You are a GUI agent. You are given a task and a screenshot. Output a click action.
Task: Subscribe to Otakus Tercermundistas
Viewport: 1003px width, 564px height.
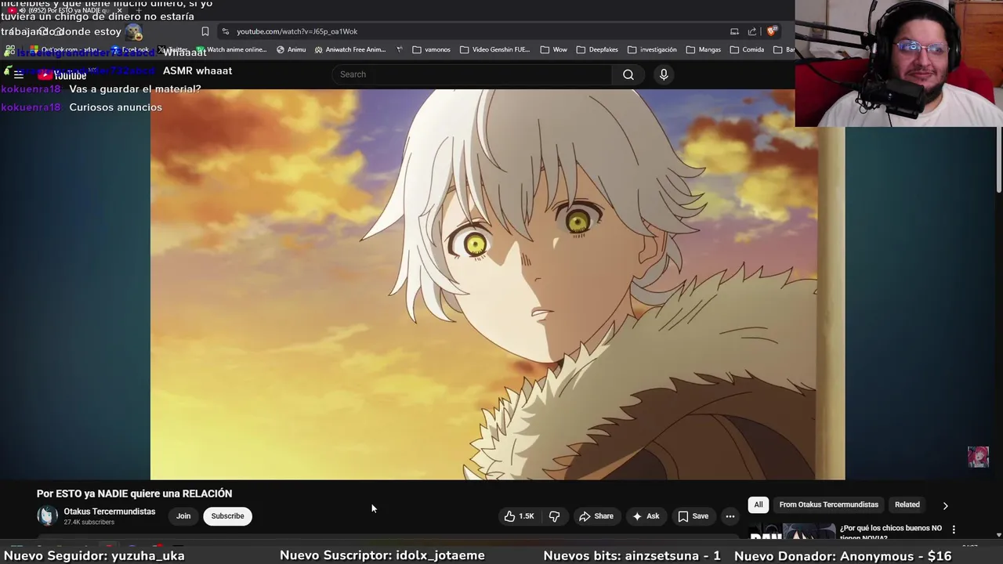click(228, 516)
